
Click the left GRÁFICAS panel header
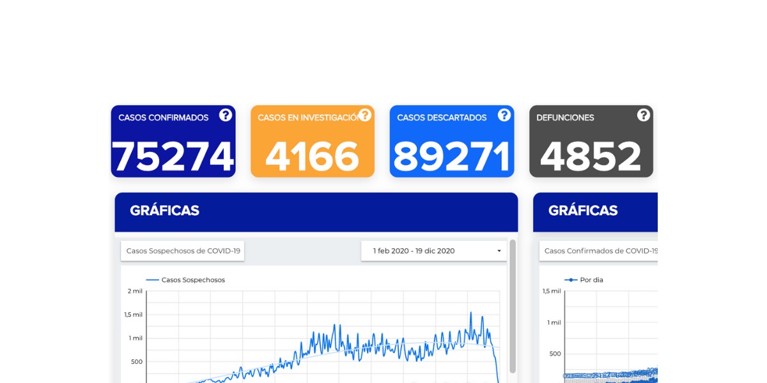316,211
